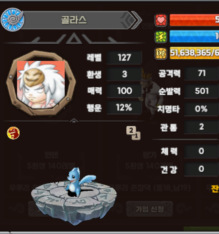The width and height of the screenshot is (219, 234).
Task: Click the yellow experience bar 51,638,365
Action: click(x=194, y=53)
